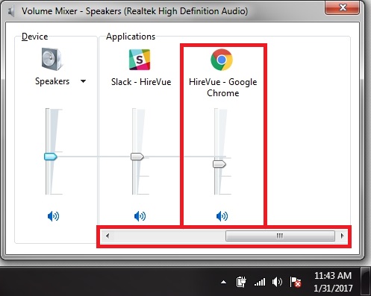Click the horizontal scrollbar thumb

click(x=280, y=236)
